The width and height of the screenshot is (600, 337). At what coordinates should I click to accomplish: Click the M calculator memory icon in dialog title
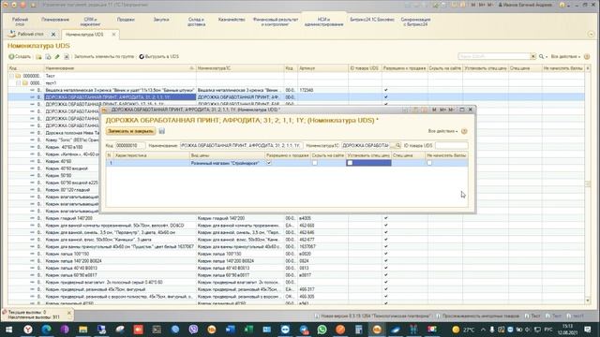tap(434, 110)
